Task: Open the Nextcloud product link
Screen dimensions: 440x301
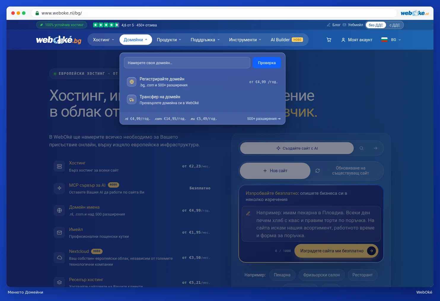Action: point(79,251)
